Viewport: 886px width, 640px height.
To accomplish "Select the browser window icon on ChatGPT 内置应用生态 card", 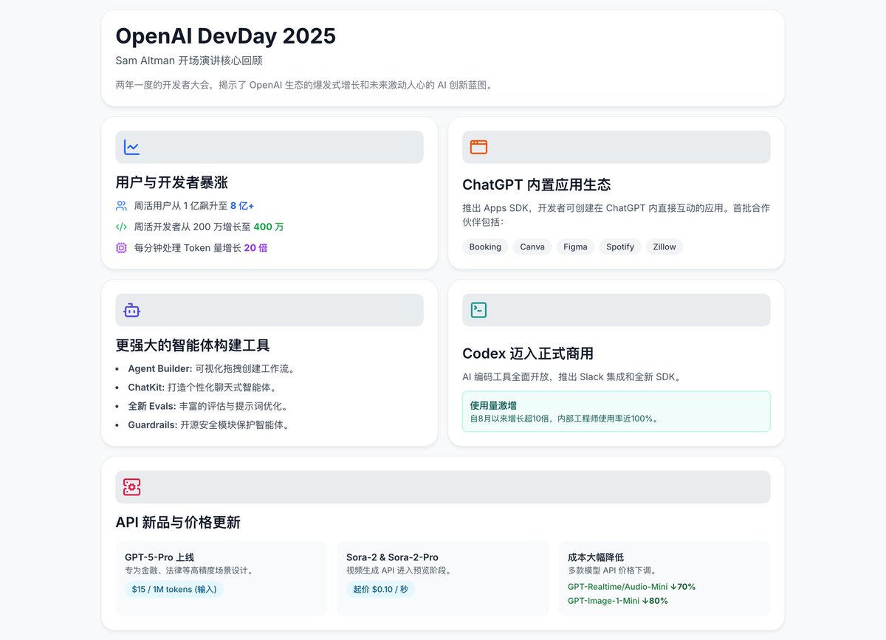I will pyautogui.click(x=478, y=147).
